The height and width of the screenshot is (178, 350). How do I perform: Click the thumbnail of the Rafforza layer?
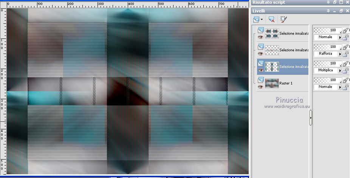pyautogui.click(x=272, y=50)
